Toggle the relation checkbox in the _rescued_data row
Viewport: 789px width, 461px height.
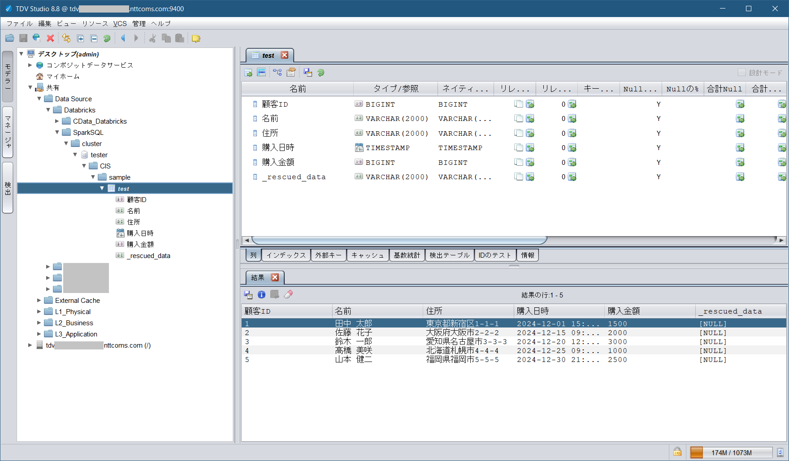pos(519,177)
